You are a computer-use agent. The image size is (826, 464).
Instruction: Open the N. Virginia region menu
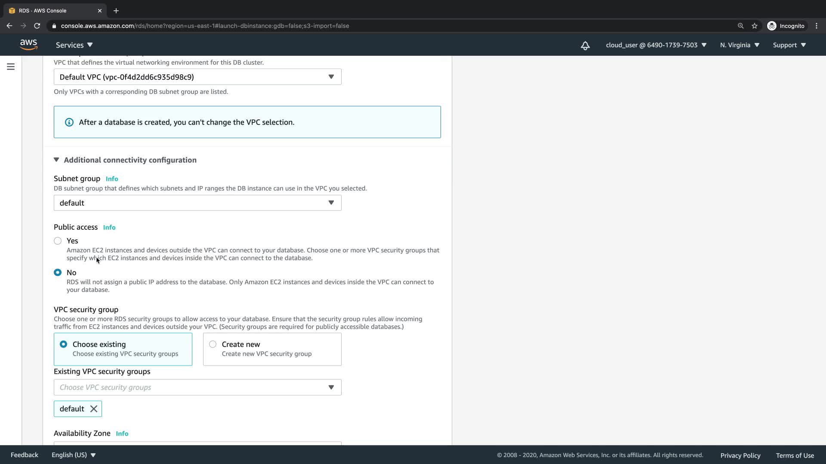coord(740,45)
